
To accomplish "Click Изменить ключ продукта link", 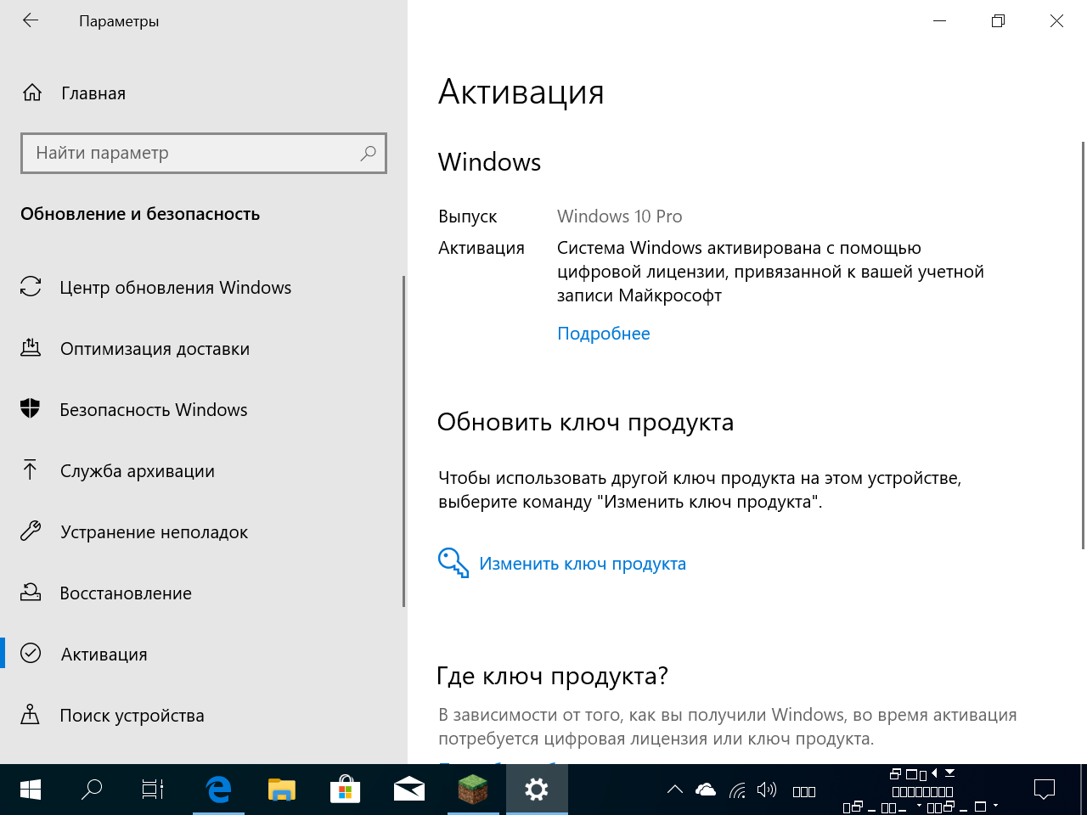I will [x=583, y=564].
